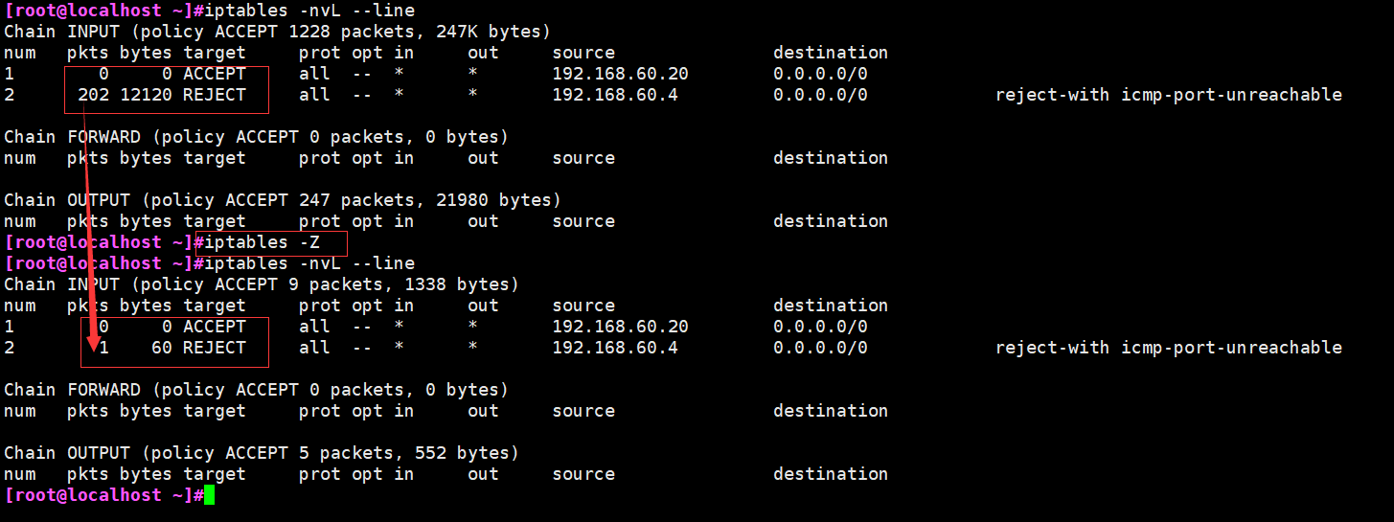1394x522 pixels.
Task: Click second "reject-with icmp-port-unreachable" text
Action: click(1169, 348)
